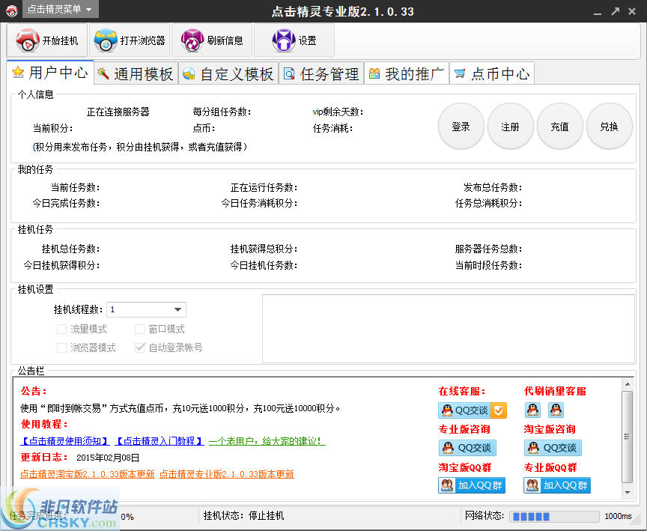Close the 点击精灵专业版 window
647x531 pixels.
pyautogui.click(x=632, y=11)
